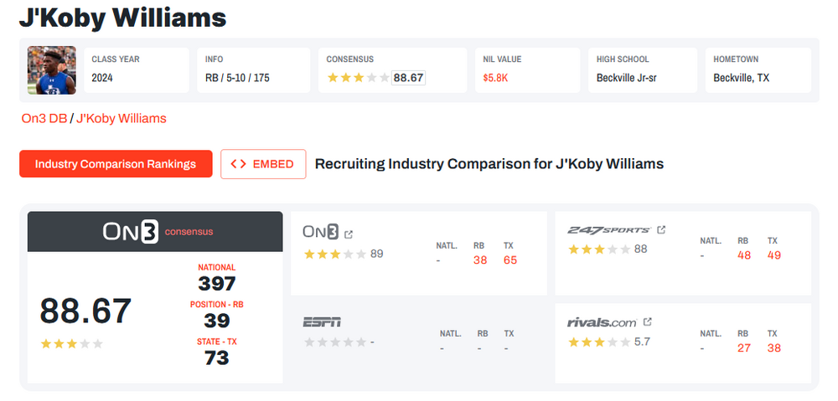Click the EMBED button
The width and height of the screenshot is (838, 401).
pyautogui.click(x=263, y=164)
